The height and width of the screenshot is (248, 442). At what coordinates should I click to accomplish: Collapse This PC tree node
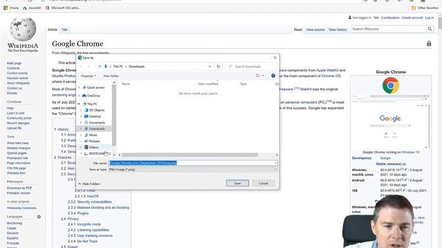click(x=79, y=104)
